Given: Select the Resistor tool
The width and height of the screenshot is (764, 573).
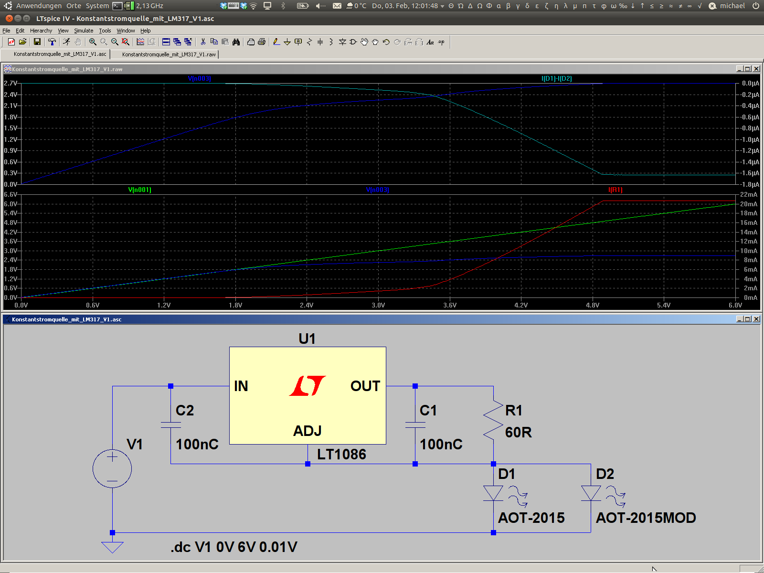Looking at the screenshot, I should coord(309,42).
